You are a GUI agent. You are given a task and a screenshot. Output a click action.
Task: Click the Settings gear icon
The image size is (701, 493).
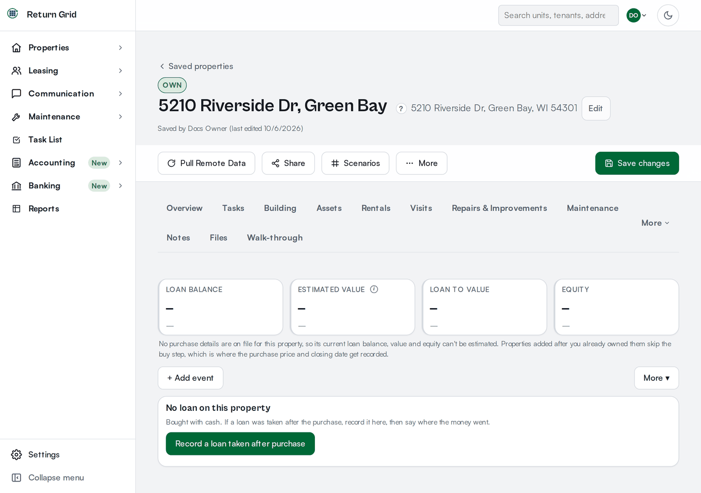pos(17,454)
